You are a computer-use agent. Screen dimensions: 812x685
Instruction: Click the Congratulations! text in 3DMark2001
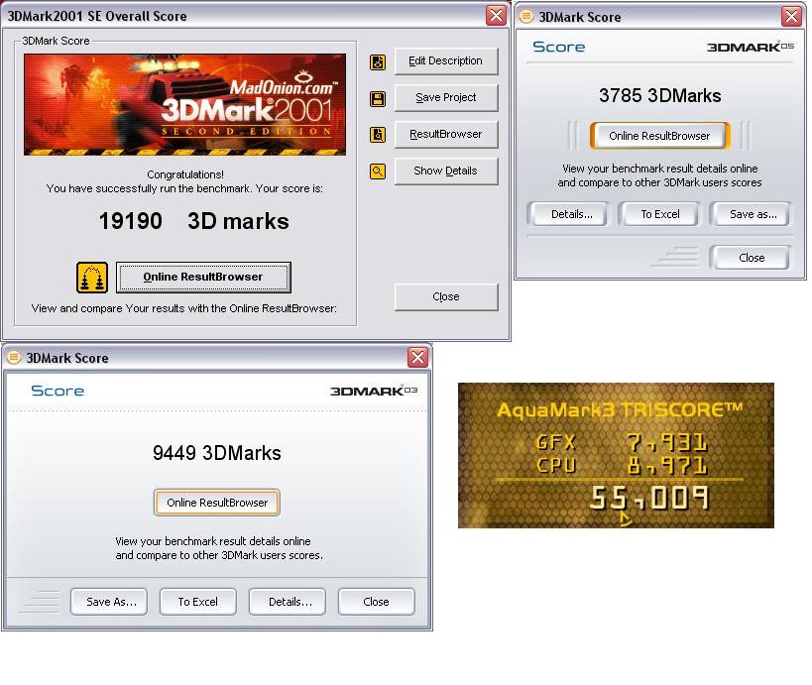coord(185,174)
